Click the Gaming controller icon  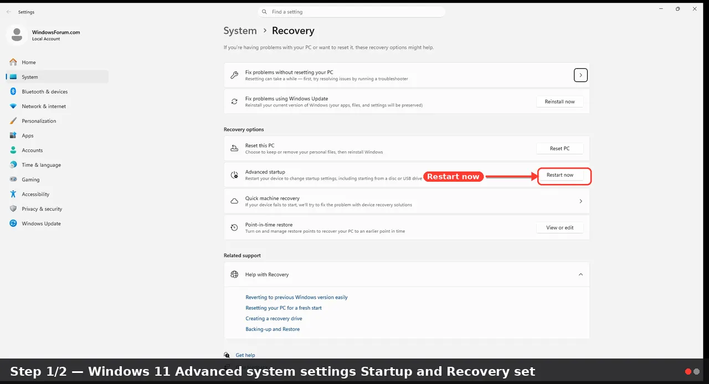click(x=13, y=180)
